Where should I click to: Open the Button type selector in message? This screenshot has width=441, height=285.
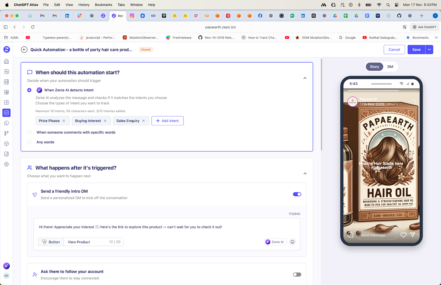[51, 242]
